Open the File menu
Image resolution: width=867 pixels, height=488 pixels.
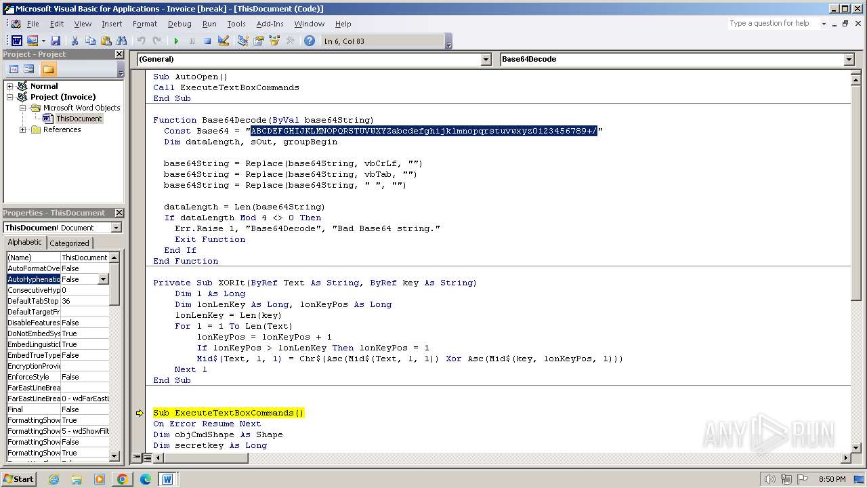click(x=33, y=24)
